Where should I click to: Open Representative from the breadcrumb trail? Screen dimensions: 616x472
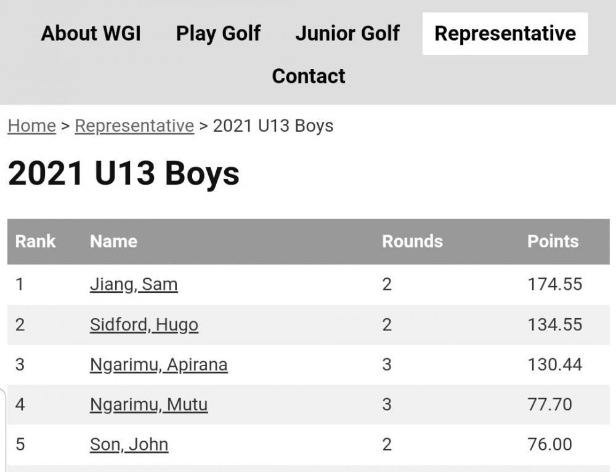[133, 126]
